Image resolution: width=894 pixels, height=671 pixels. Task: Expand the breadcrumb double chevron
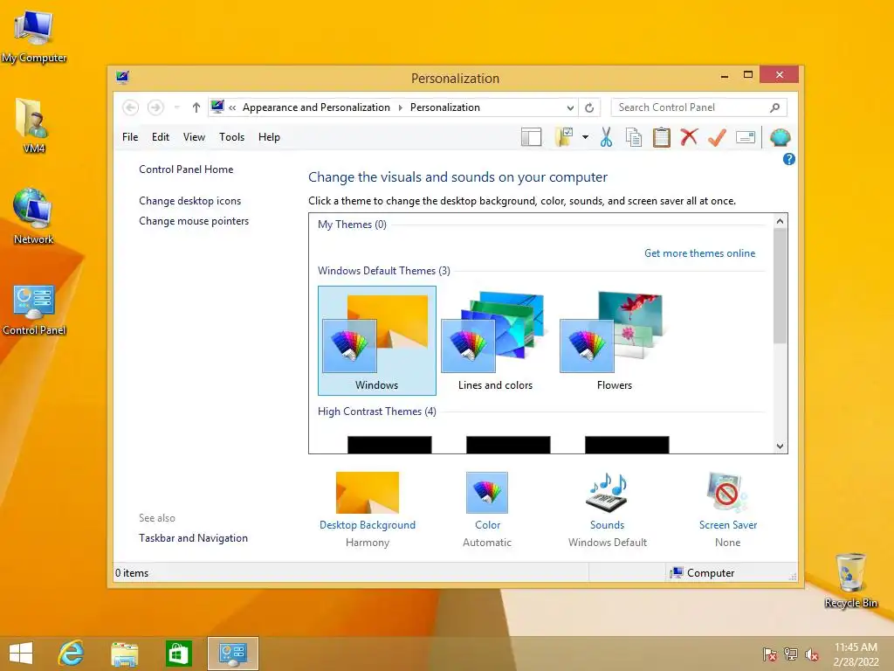232,107
